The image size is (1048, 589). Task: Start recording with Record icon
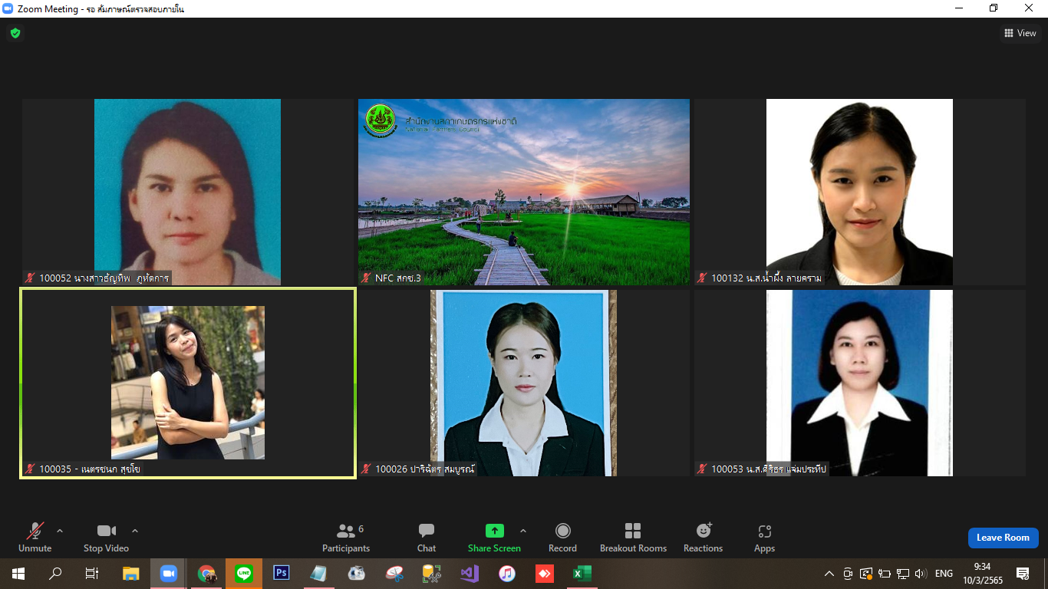562,538
